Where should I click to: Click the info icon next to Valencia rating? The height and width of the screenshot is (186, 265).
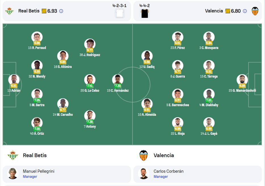click(x=245, y=11)
